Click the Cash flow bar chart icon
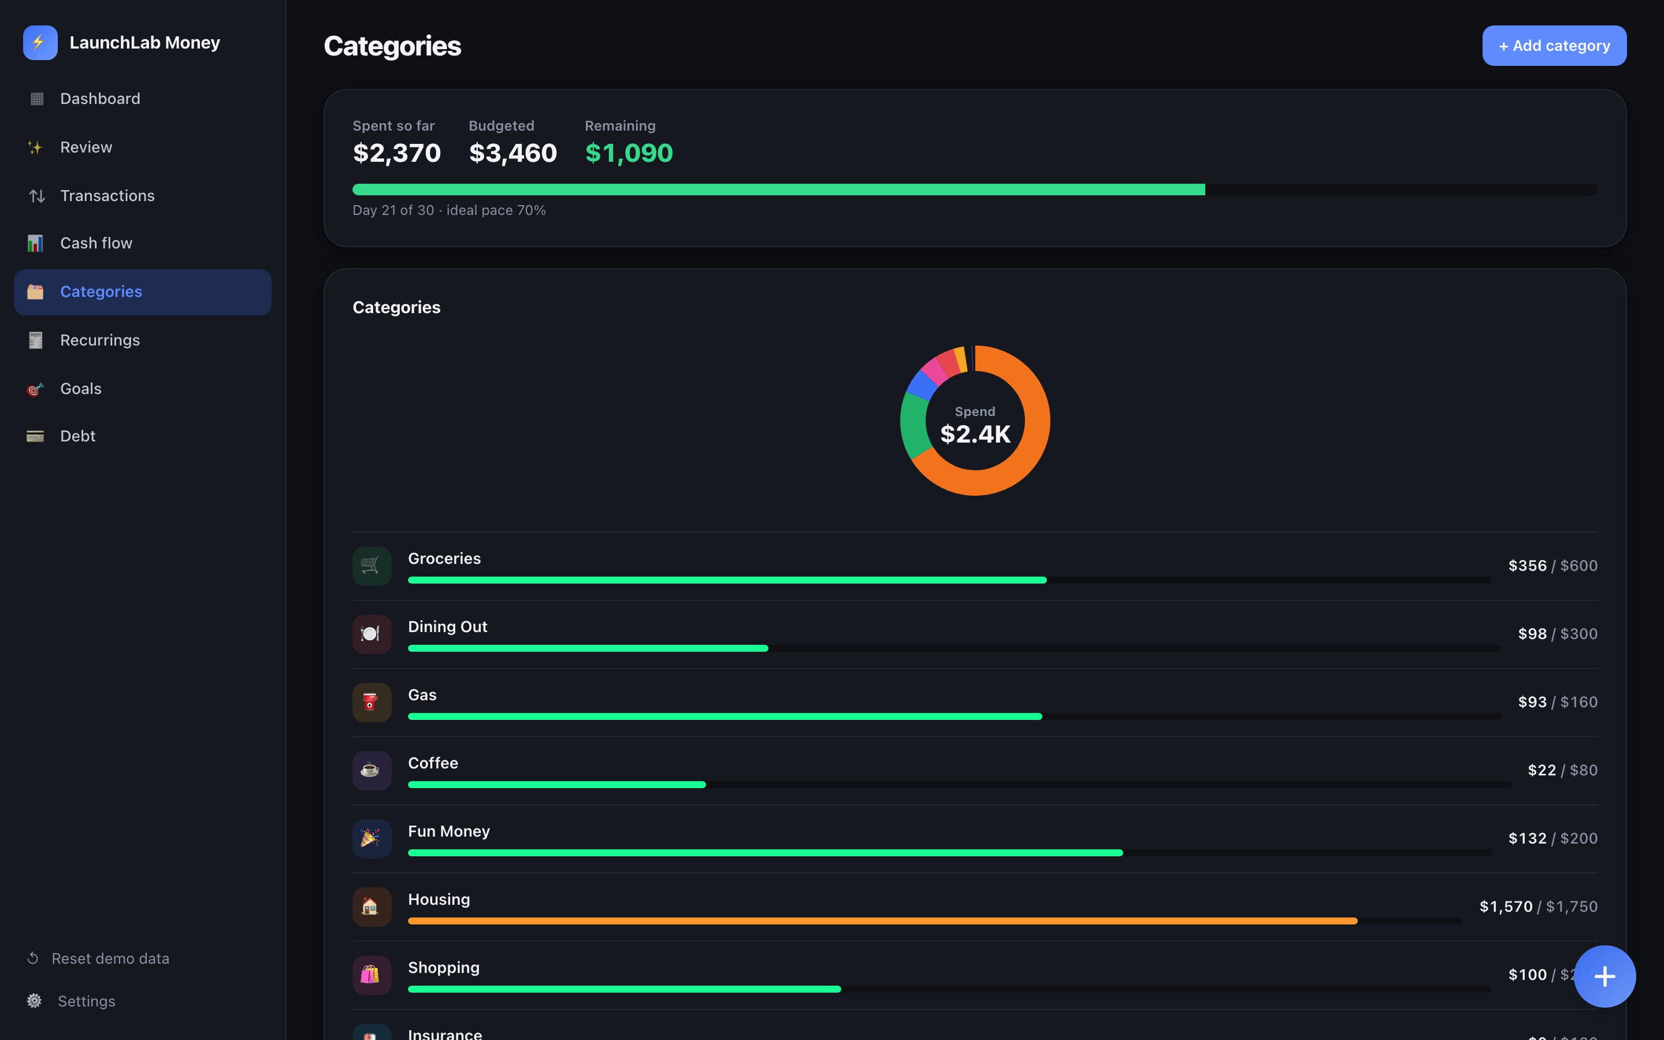The height and width of the screenshot is (1040, 1664). click(x=35, y=243)
